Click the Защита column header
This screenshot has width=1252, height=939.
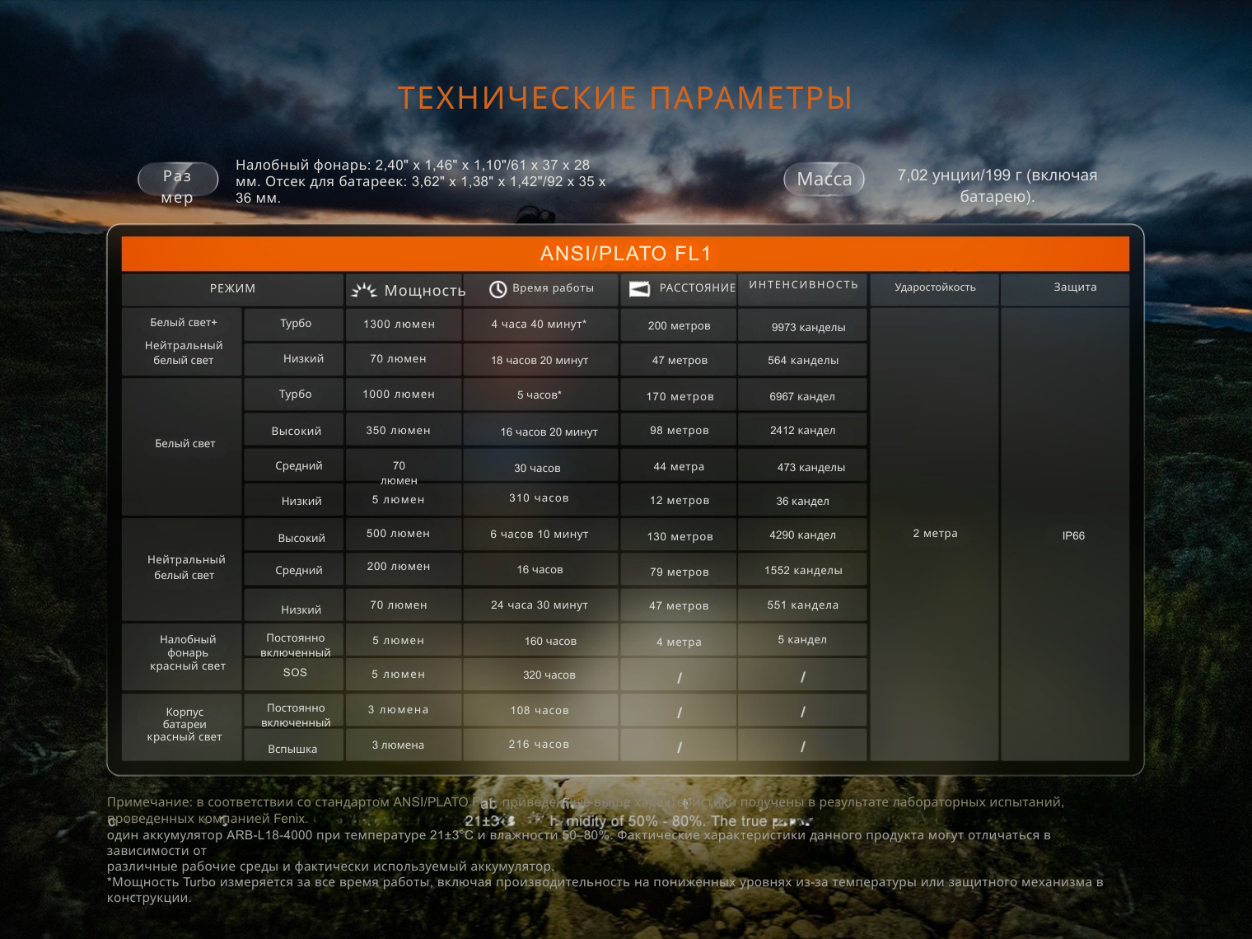point(1075,287)
